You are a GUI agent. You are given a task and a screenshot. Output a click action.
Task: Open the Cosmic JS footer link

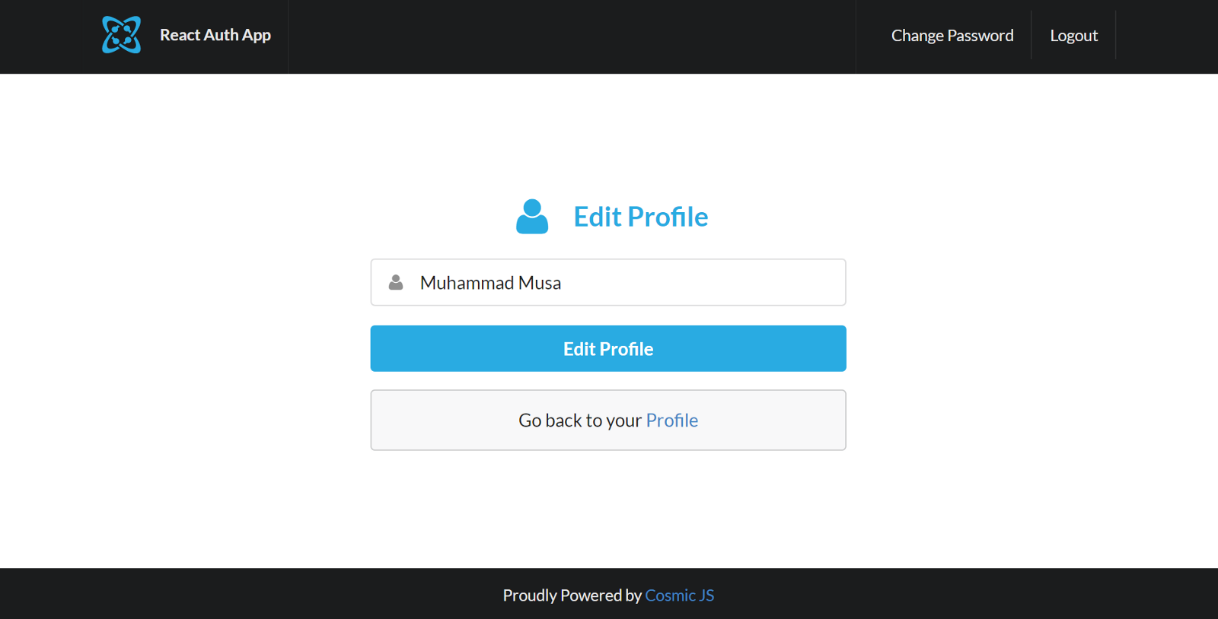[x=679, y=595]
